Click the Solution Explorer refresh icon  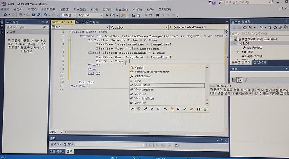pos(275,27)
